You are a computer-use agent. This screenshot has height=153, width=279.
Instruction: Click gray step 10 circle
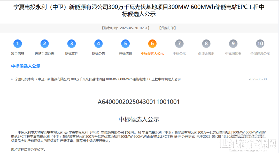point(260,44)
